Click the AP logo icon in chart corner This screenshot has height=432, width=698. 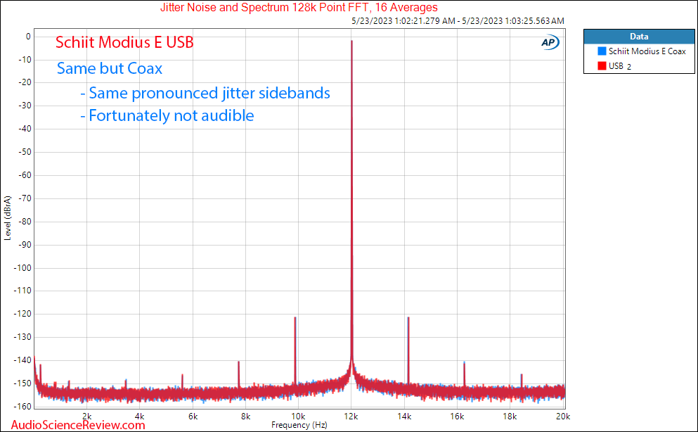click(x=550, y=42)
